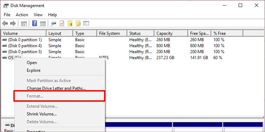Image resolution: width=265 pixels, height=132 pixels.
Task: Click the Back arrow in the toolbar
Action: click(5, 23)
